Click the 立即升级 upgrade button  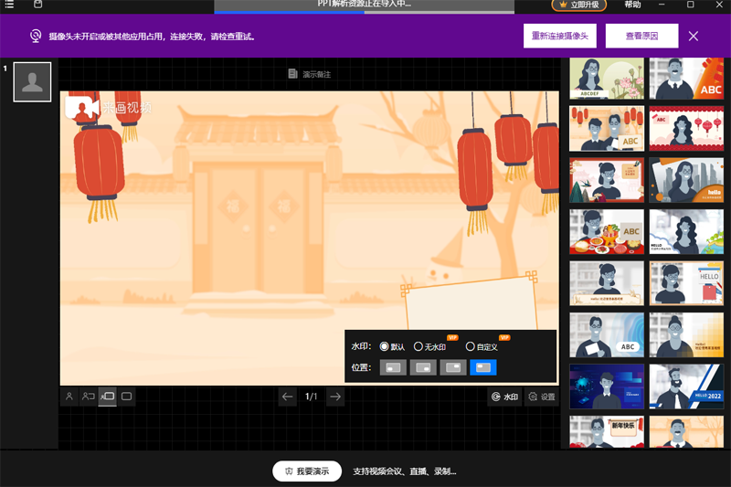point(579,5)
